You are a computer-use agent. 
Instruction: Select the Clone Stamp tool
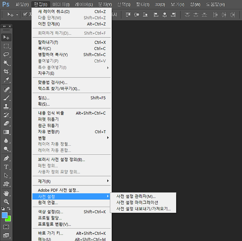click(6, 106)
